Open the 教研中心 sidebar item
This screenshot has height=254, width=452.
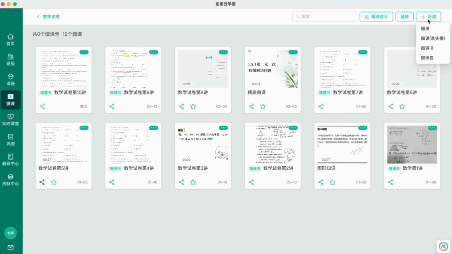tap(10, 160)
